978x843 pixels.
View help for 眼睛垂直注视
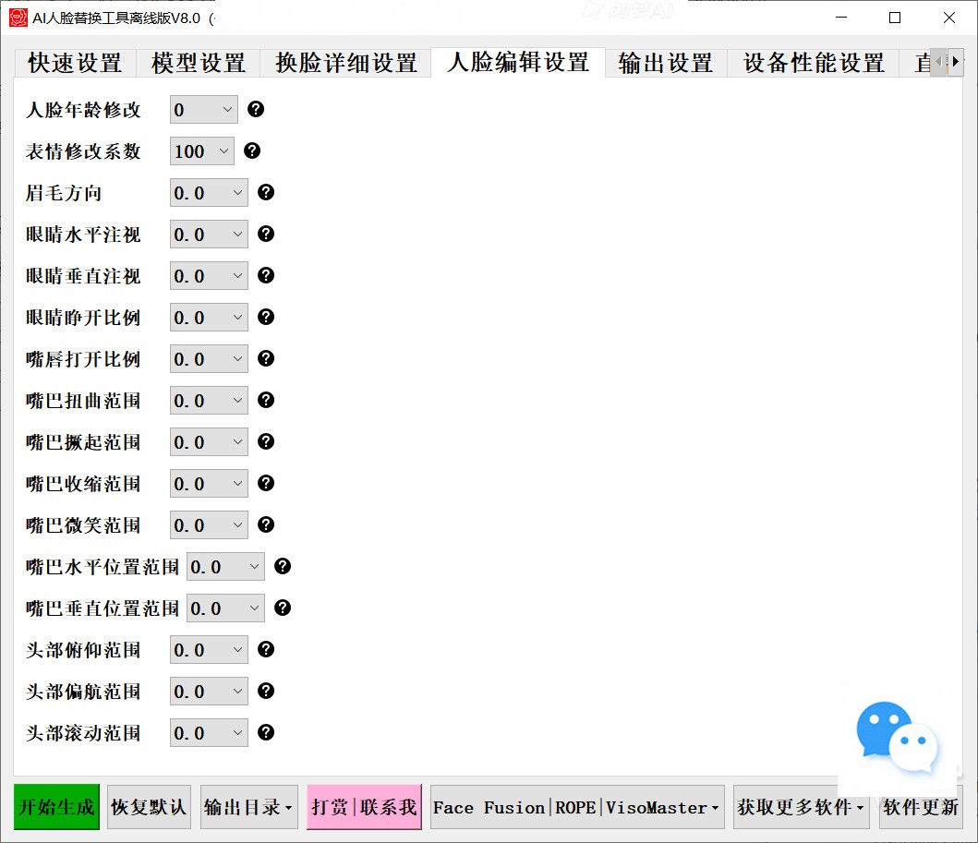pos(266,275)
